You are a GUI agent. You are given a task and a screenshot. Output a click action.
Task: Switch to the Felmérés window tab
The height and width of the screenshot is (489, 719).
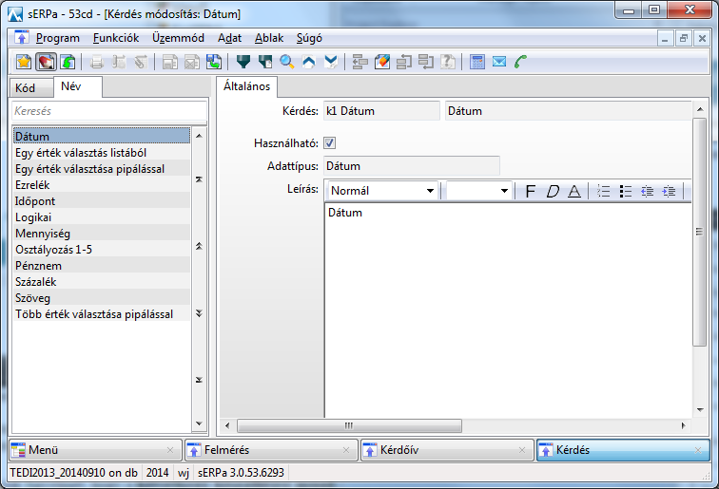270,450
